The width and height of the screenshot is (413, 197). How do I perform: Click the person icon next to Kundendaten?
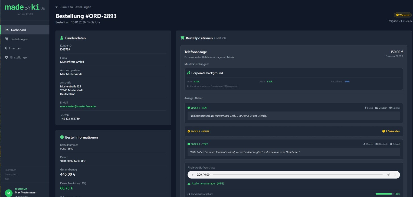tap(62, 38)
